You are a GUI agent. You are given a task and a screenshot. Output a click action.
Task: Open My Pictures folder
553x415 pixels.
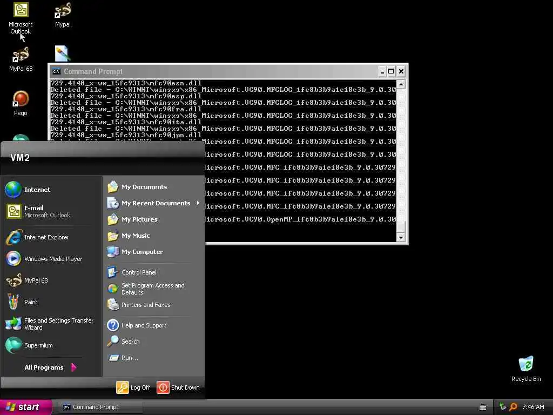coord(154,219)
